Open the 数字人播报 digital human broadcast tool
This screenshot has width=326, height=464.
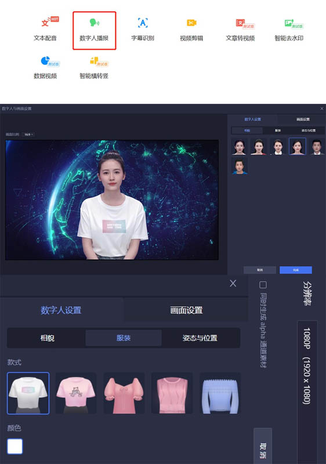pyautogui.click(x=95, y=31)
